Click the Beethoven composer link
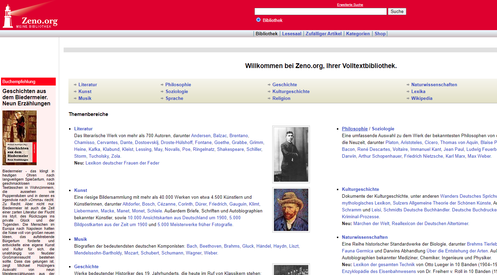 click(210, 246)
